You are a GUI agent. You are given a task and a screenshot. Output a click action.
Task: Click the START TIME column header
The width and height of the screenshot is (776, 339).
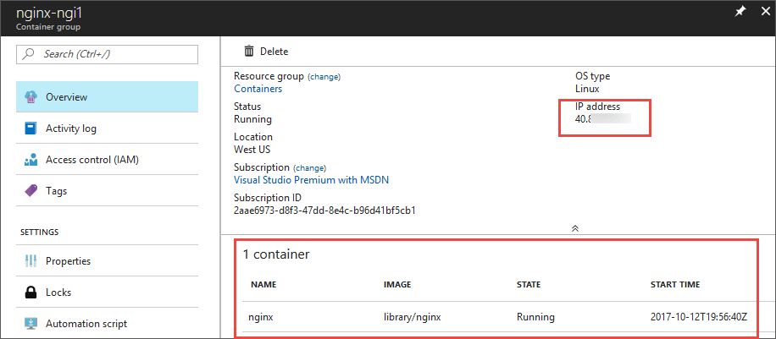[675, 285]
